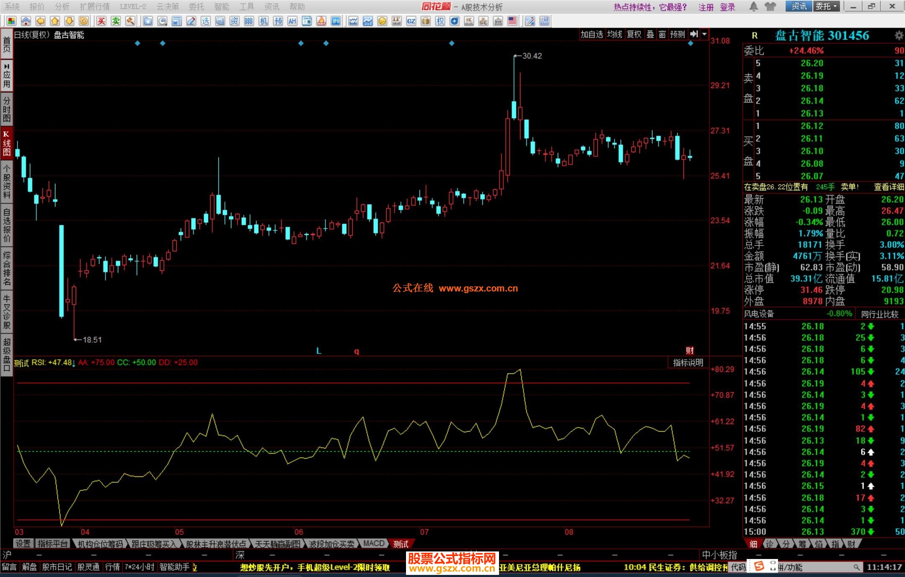Click 查看详细 link in order panel
The height and width of the screenshot is (577, 905).
click(x=888, y=187)
